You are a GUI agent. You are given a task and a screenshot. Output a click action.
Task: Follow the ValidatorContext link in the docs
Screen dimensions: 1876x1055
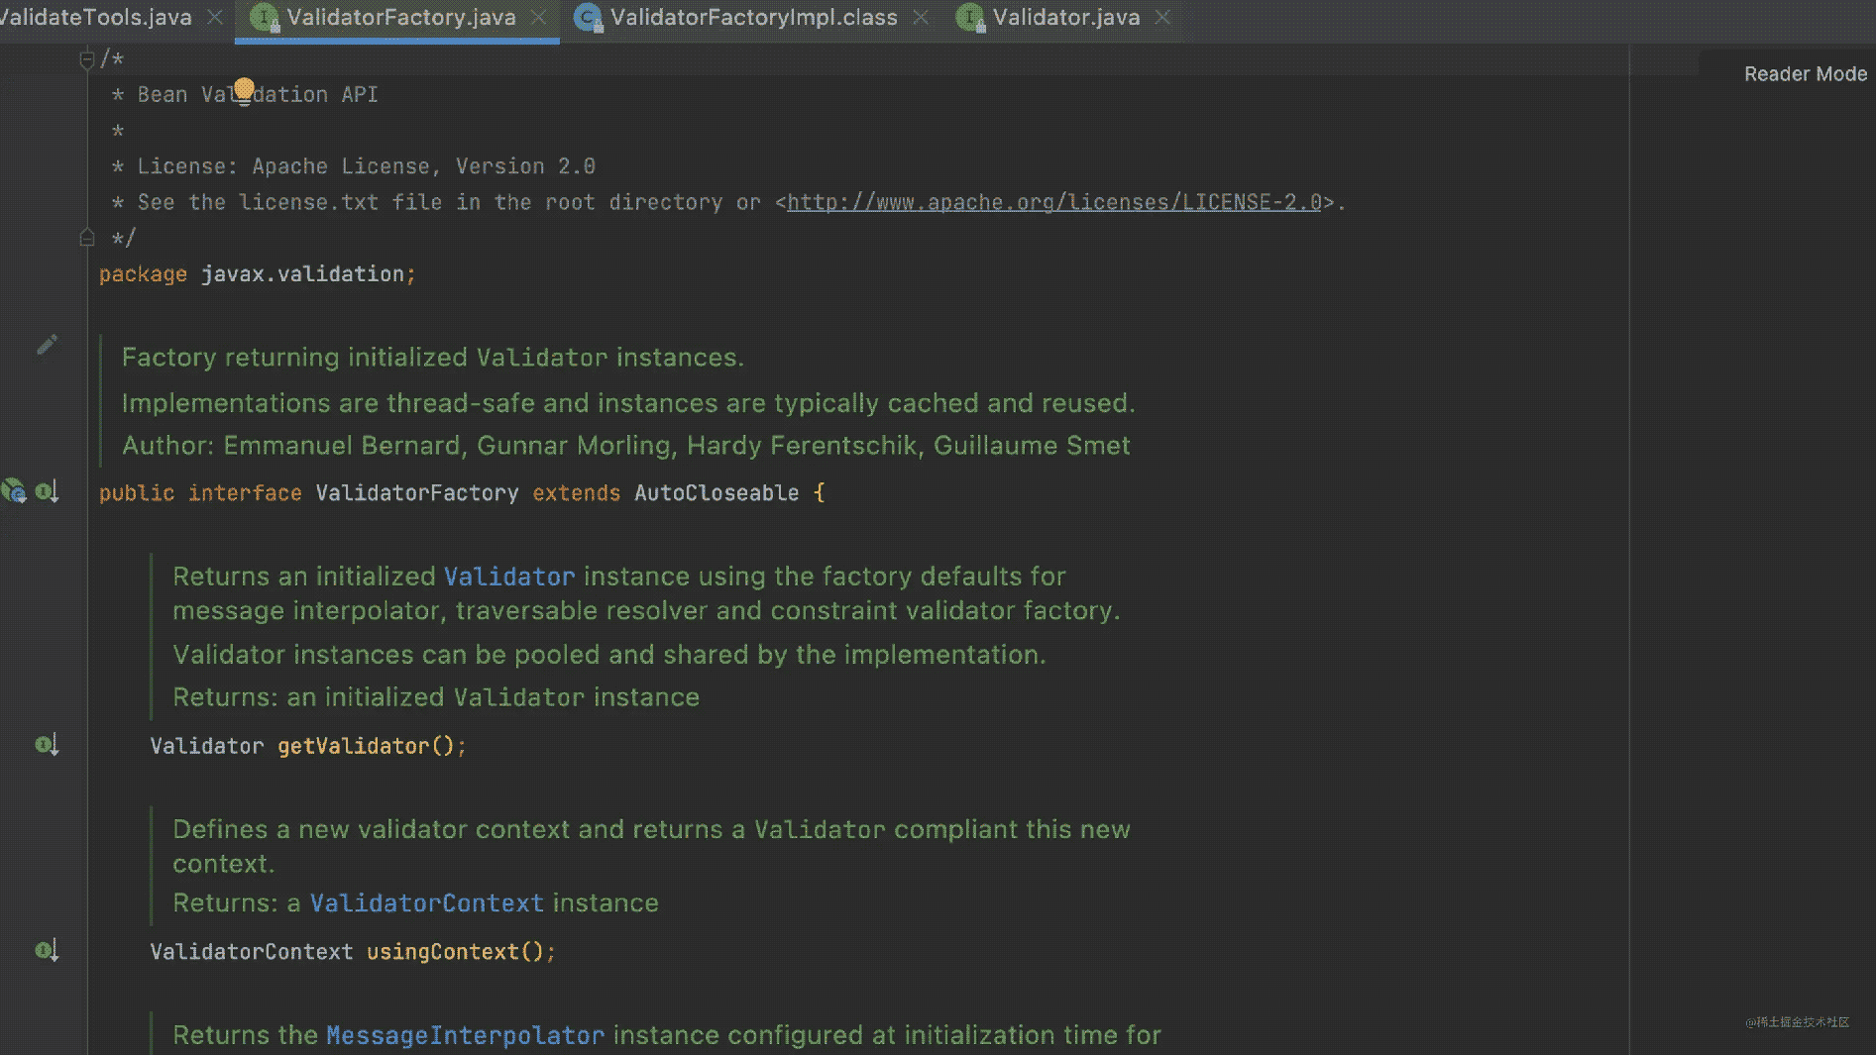click(x=426, y=903)
